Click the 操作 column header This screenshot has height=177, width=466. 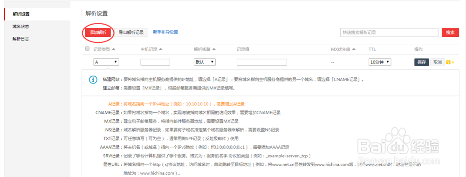point(418,49)
